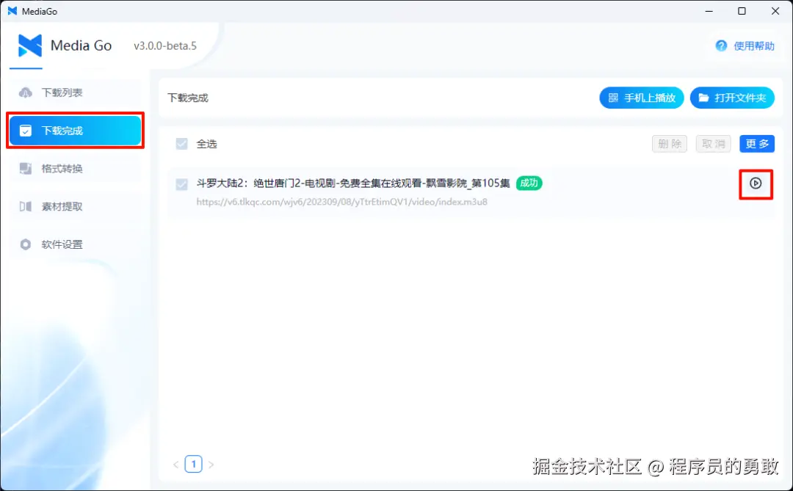
Task: Click the folder icon on 打开文件夹 button
Action: (703, 98)
